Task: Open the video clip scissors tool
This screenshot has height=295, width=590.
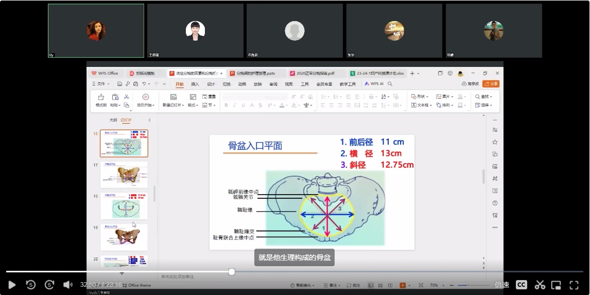Action: pyautogui.click(x=540, y=285)
